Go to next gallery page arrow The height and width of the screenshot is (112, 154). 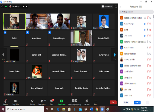[115, 55]
